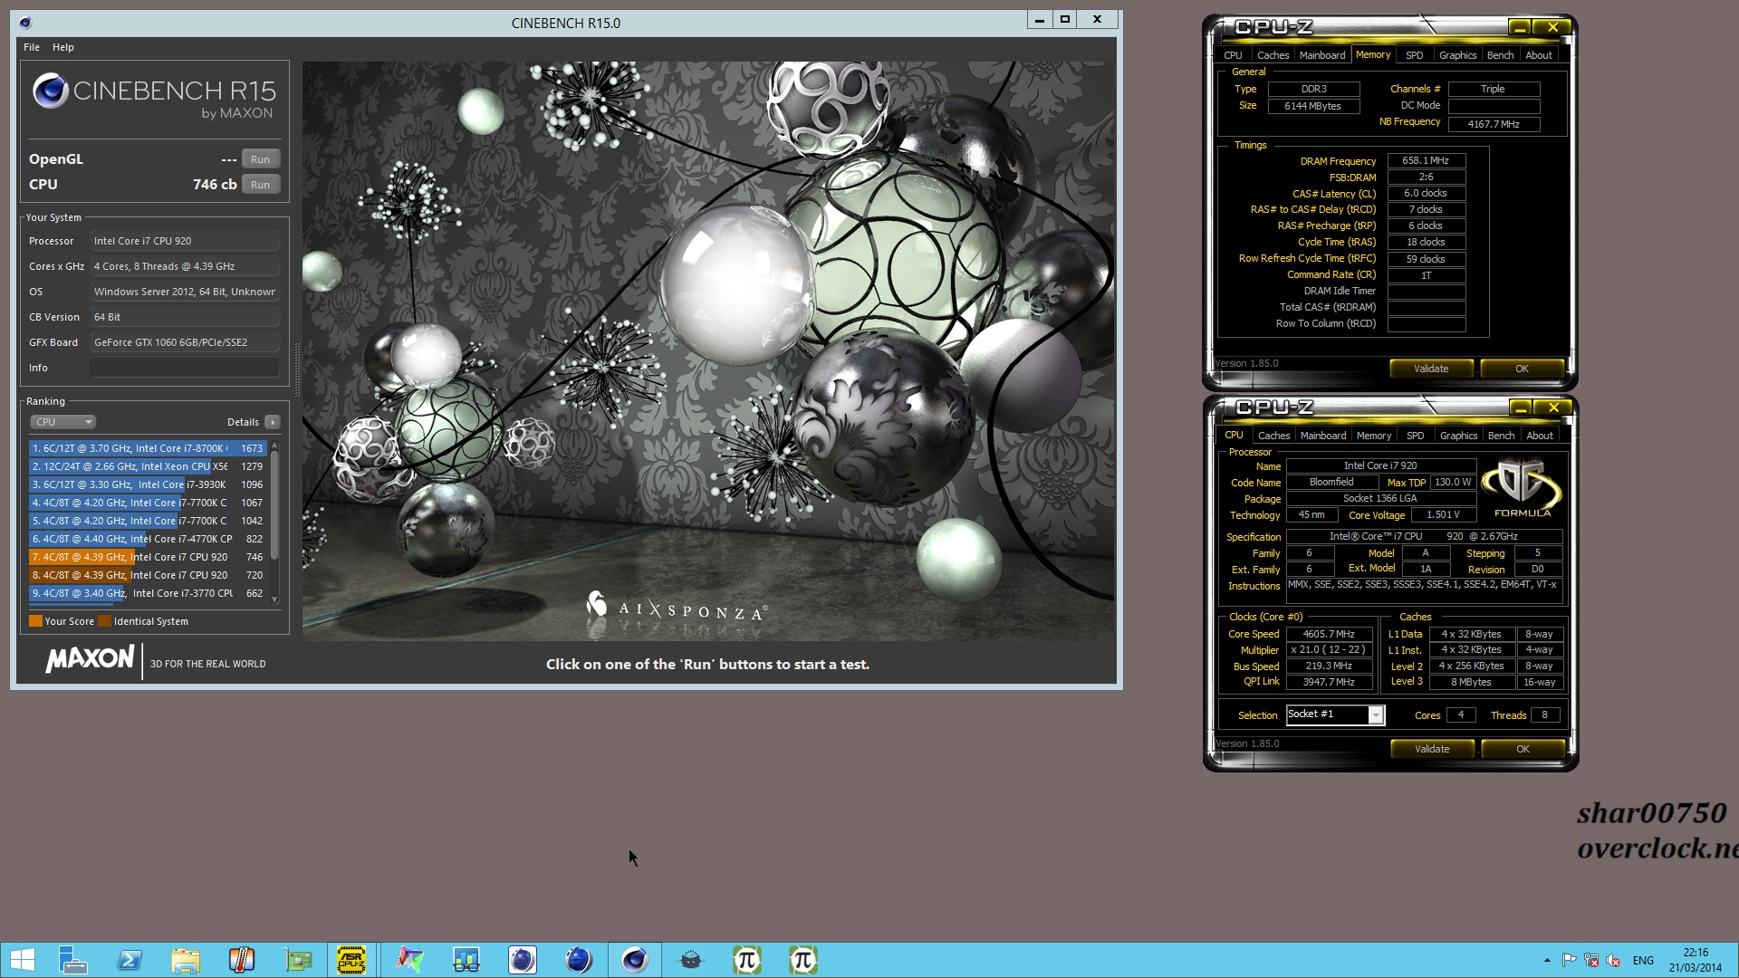Select ranking row 2 with Intel Xeon CPU X56
Screen dimensions: 1739x978
148,466
